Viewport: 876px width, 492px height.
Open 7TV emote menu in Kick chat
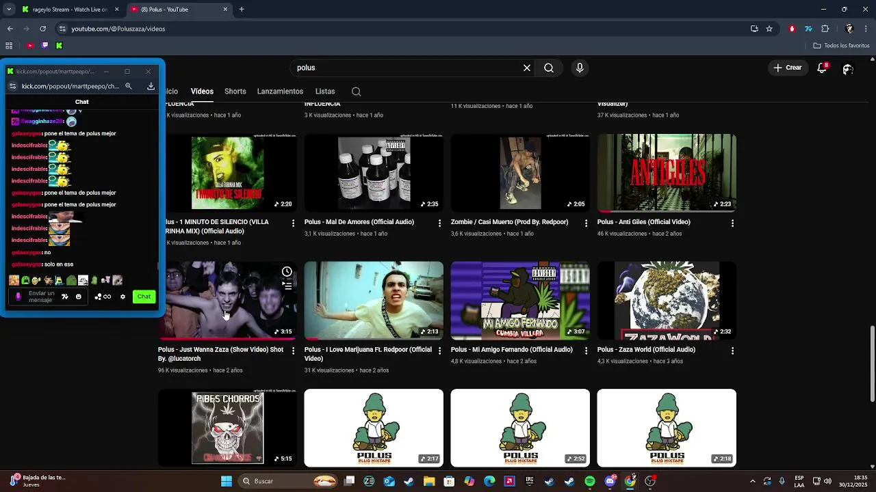click(x=65, y=297)
